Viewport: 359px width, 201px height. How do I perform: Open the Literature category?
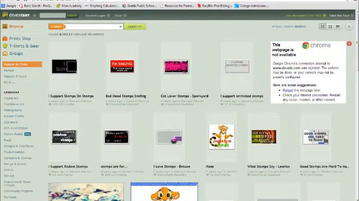11,122
